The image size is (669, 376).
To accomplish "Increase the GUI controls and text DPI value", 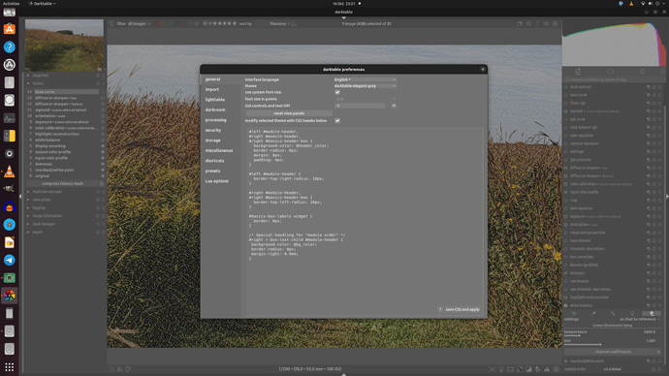I will click(x=394, y=106).
